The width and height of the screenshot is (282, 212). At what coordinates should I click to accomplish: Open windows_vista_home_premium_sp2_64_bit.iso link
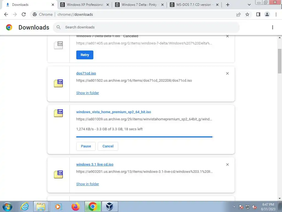click(x=113, y=112)
